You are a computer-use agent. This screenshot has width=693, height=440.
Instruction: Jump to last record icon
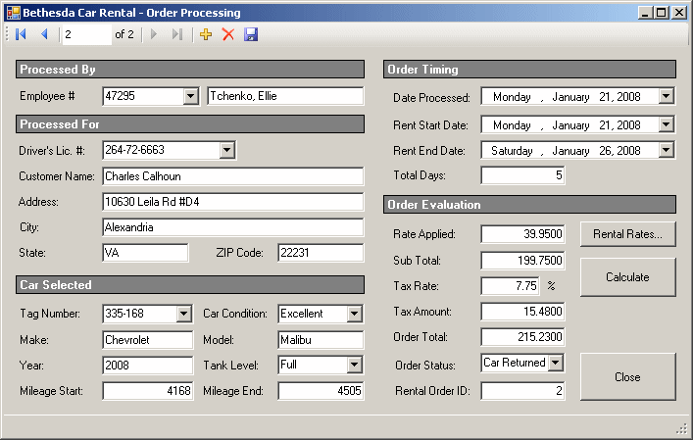point(177,34)
